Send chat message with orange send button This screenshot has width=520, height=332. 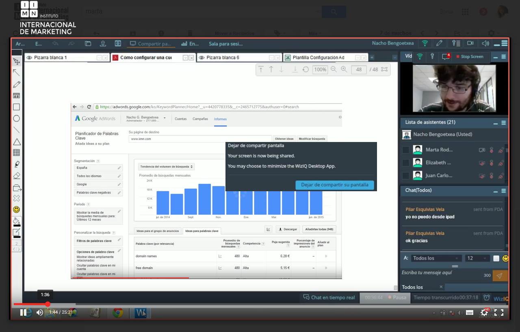pyautogui.click(x=500, y=276)
